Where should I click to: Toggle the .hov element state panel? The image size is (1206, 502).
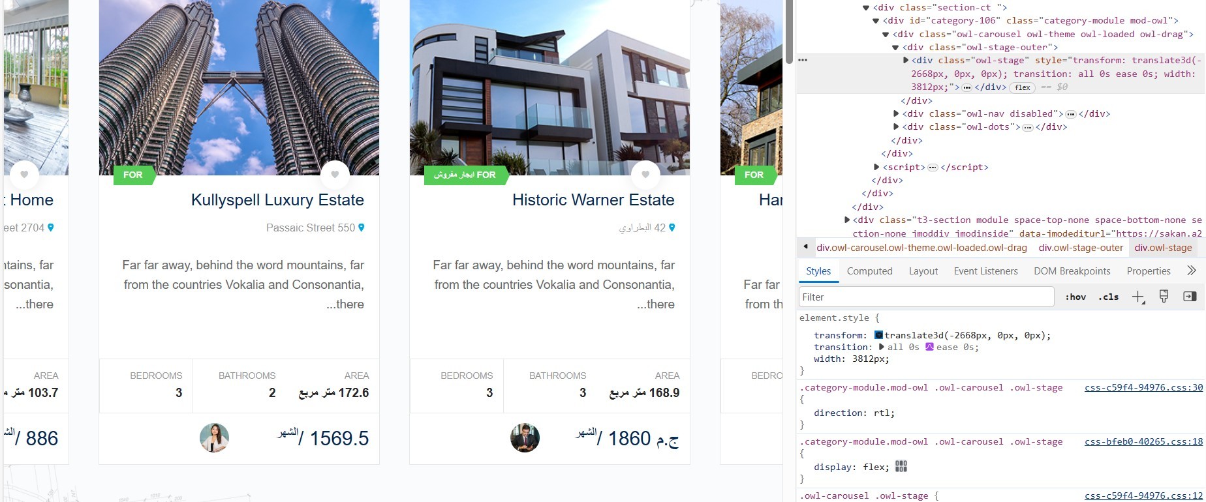click(1075, 297)
